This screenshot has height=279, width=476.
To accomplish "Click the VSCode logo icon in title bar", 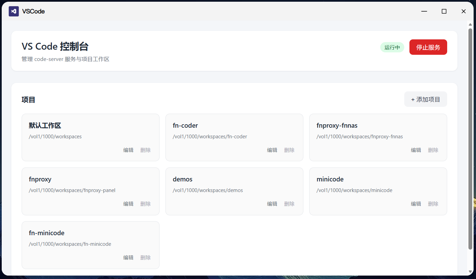I will tap(14, 11).
